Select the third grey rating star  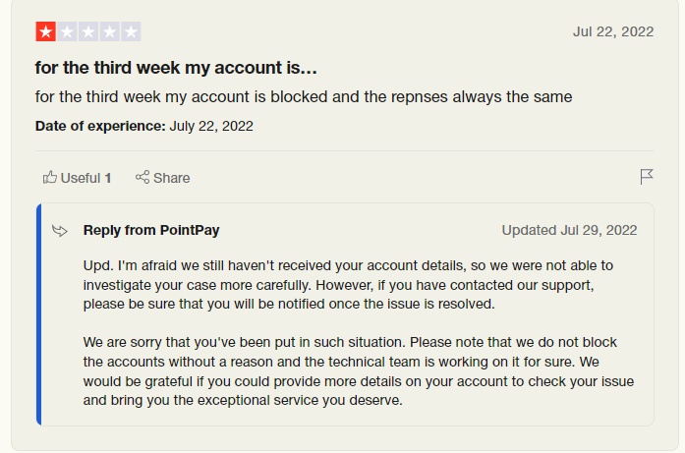click(88, 31)
